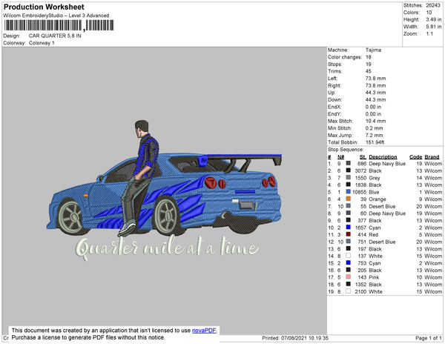This screenshot has height=344, width=445.
Task: Click the blue car's rear wheel
Action: click(240, 212)
